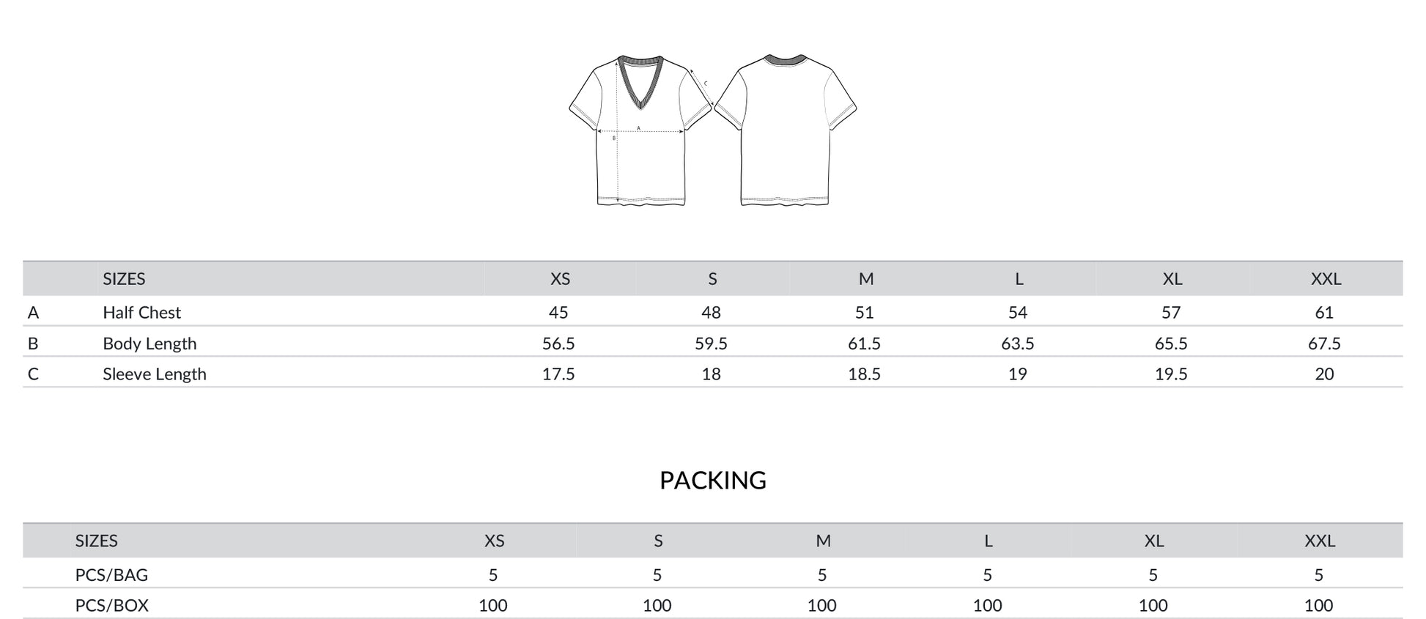This screenshot has width=1426, height=619.
Task: Click the front view V-neck t-shirt drawing
Action: point(640,130)
